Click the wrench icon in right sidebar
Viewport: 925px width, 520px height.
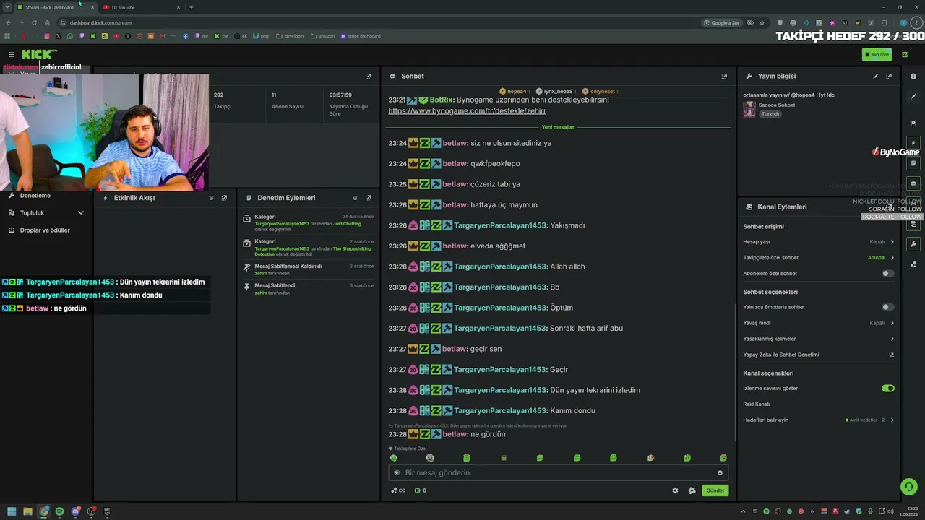point(913,244)
